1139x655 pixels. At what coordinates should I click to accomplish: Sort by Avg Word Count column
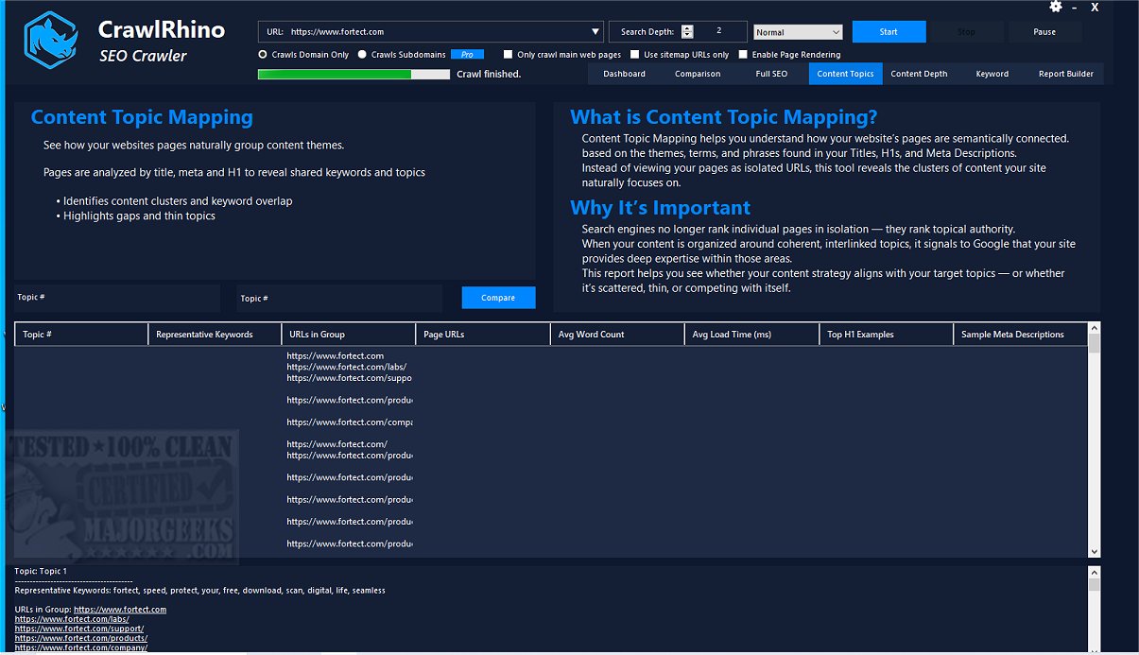pyautogui.click(x=617, y=334)
